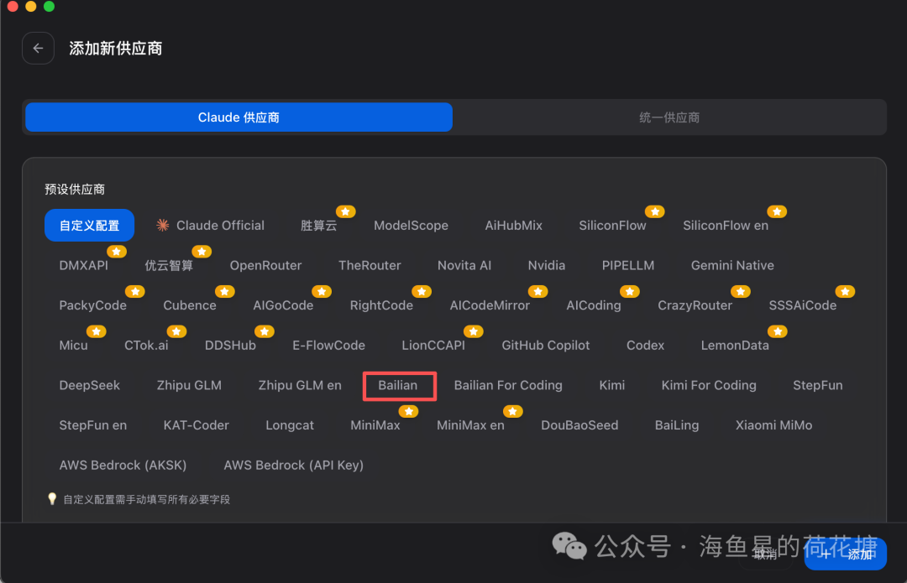Select Zhipu GLM provider

[189, 385]
